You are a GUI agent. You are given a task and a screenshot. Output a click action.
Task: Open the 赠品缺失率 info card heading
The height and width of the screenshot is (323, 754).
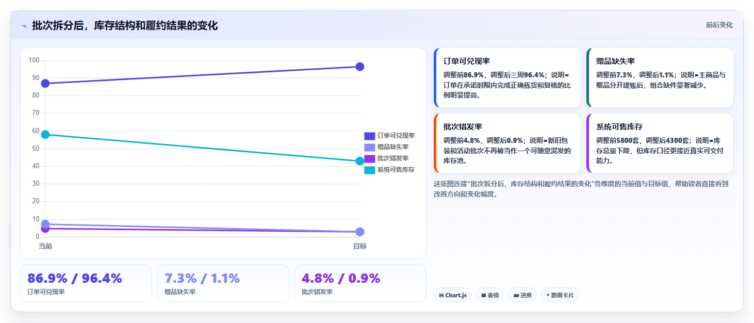click(615, 61)
